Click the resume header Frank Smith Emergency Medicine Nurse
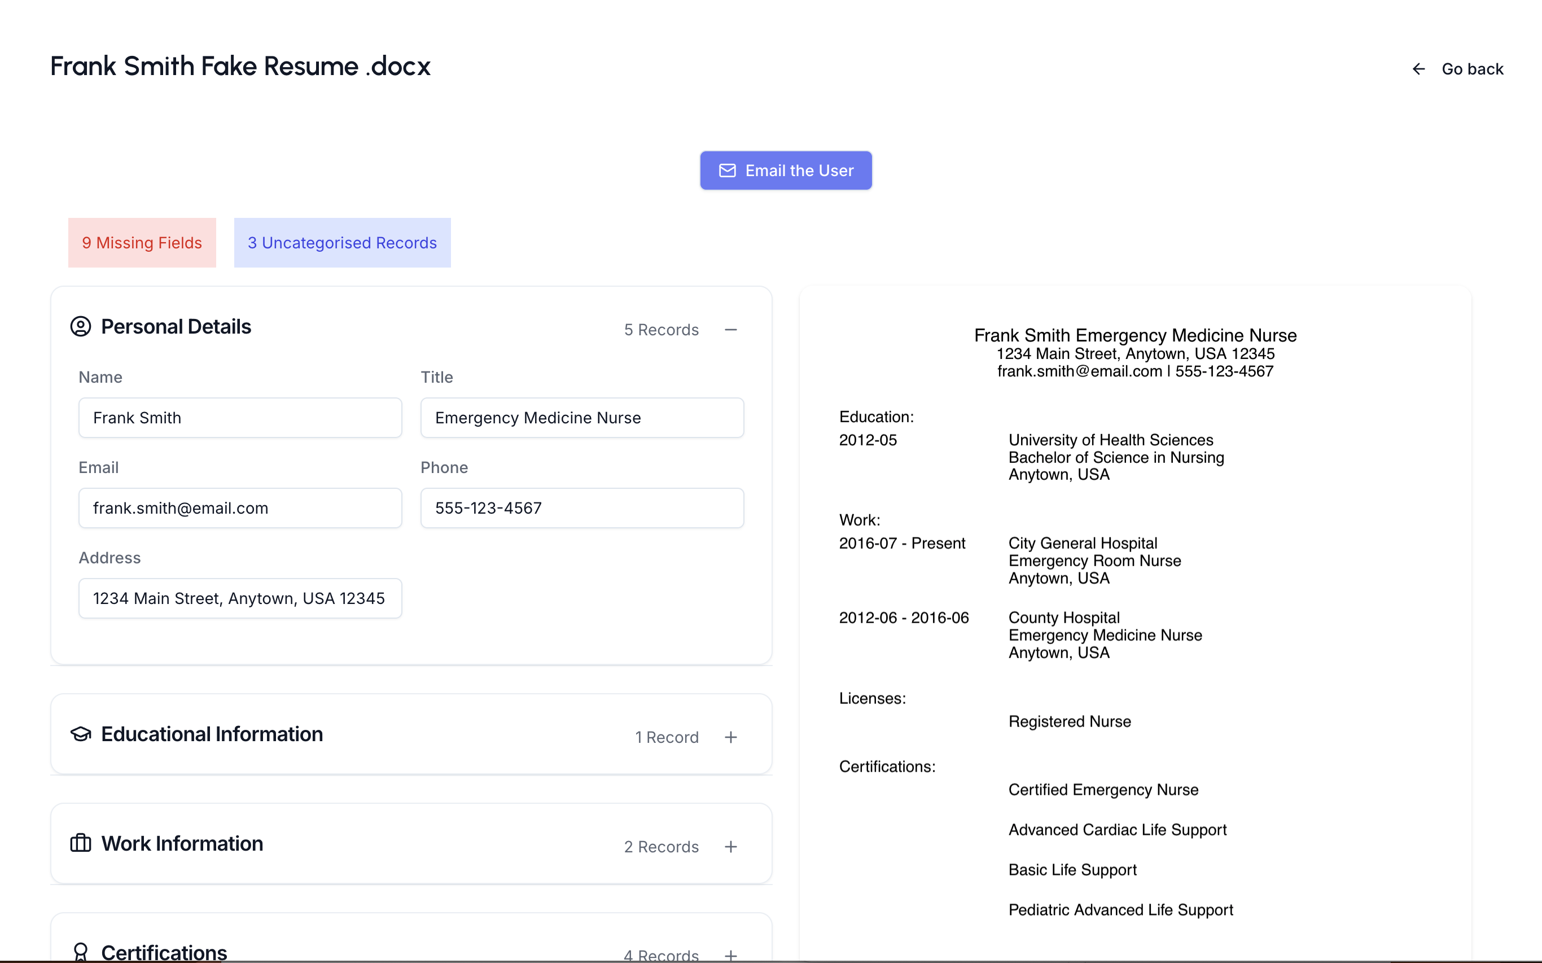 [1135, 335]
